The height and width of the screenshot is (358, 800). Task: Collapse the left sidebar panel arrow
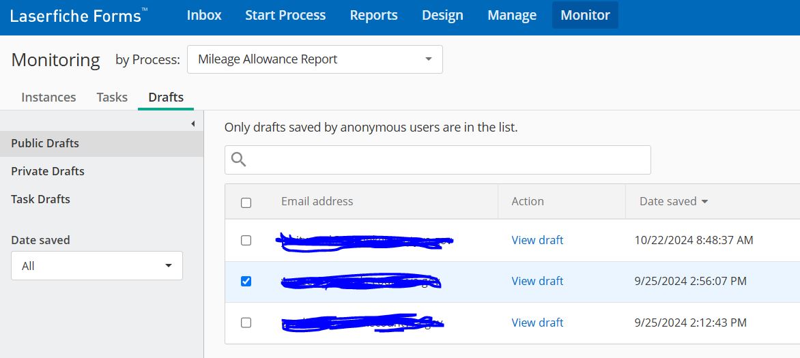193,123
